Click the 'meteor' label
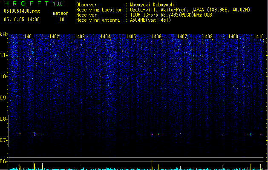Screen dimensions: 268x170 [61, 13]
